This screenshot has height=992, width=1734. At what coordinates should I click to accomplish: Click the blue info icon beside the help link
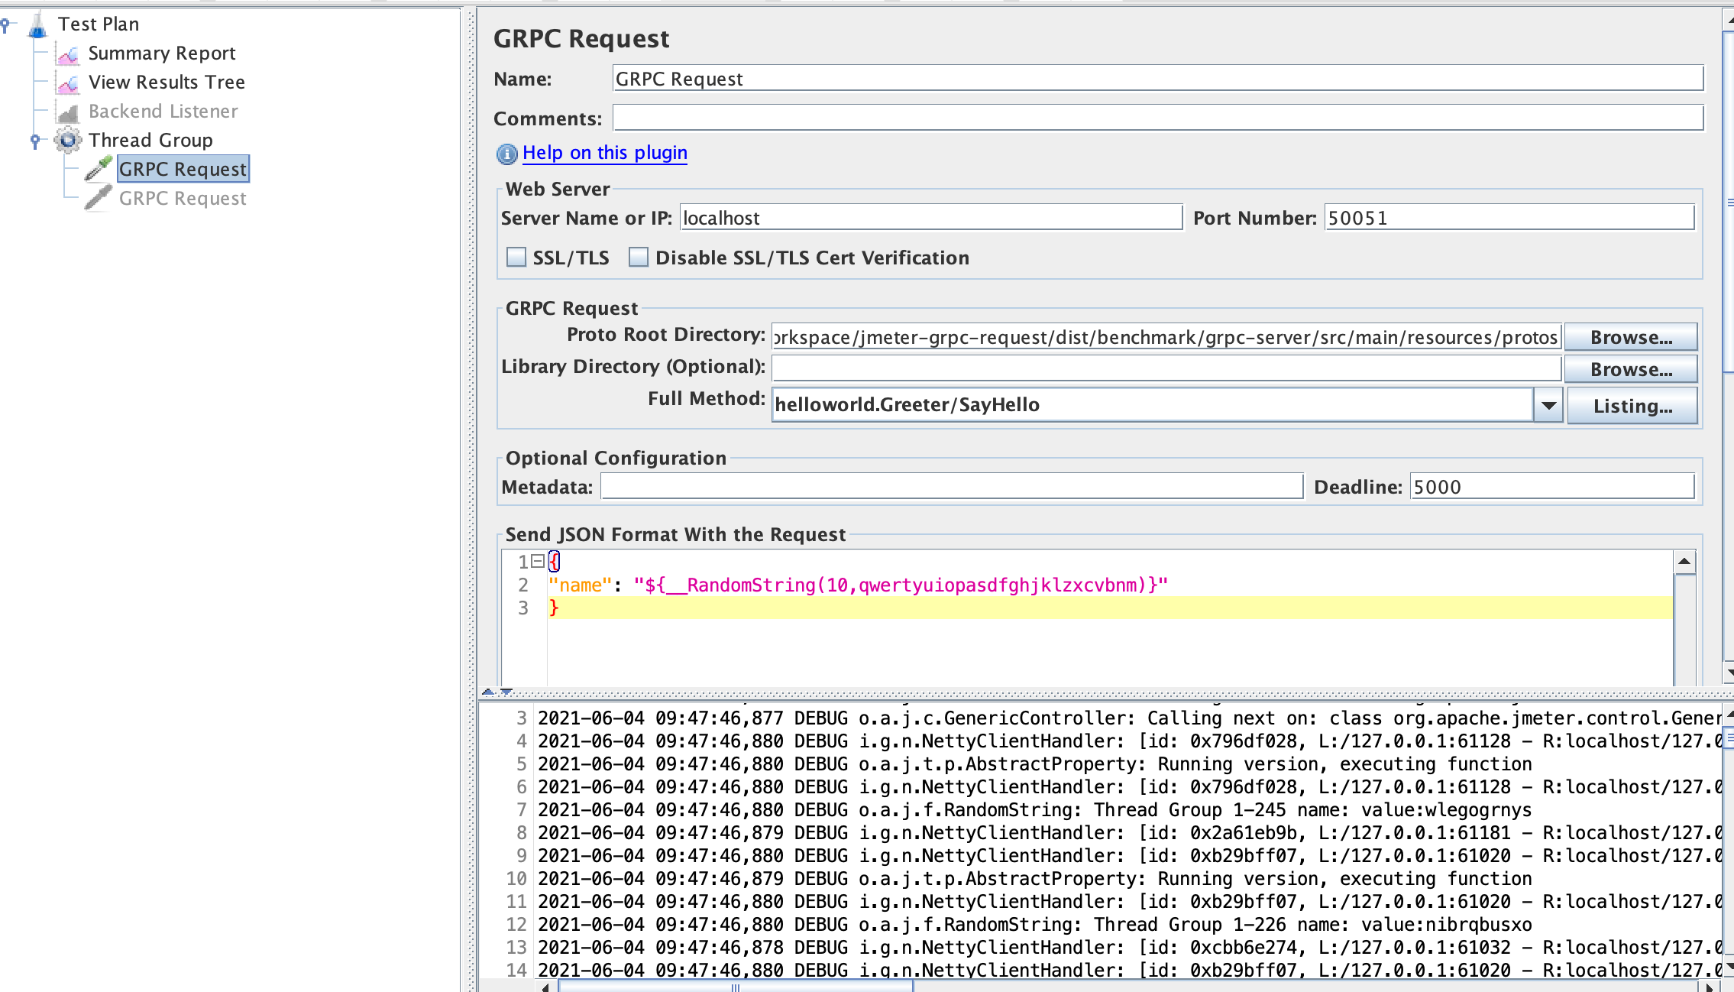[506, 154]
